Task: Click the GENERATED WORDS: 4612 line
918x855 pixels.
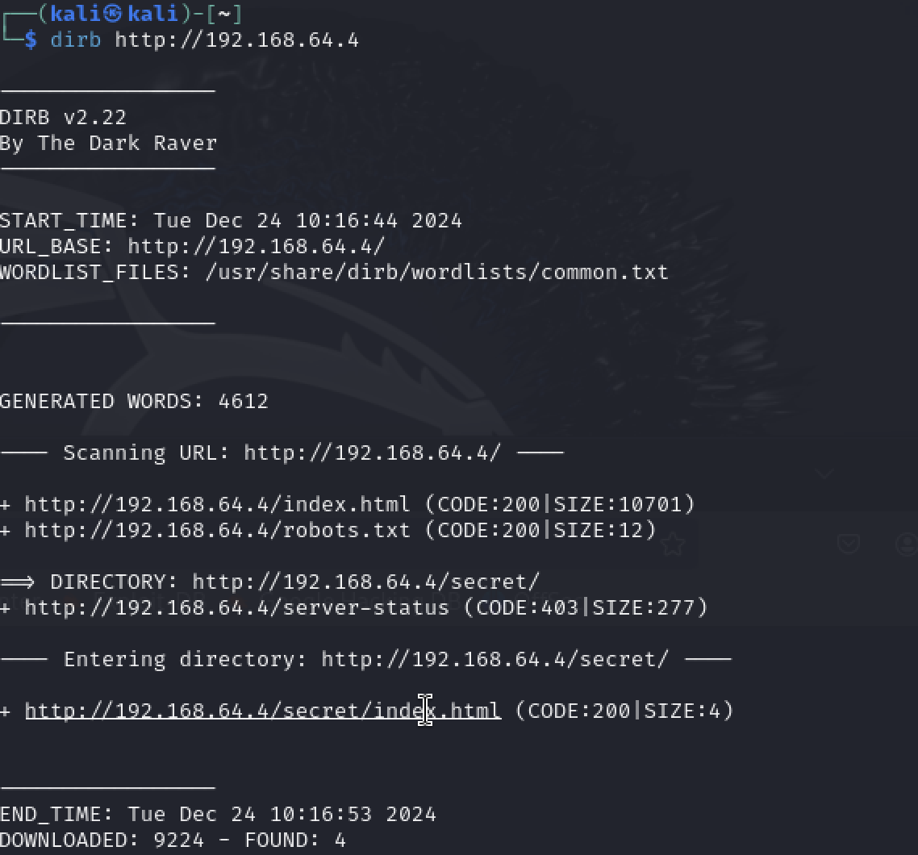Action: pos(134,401)
